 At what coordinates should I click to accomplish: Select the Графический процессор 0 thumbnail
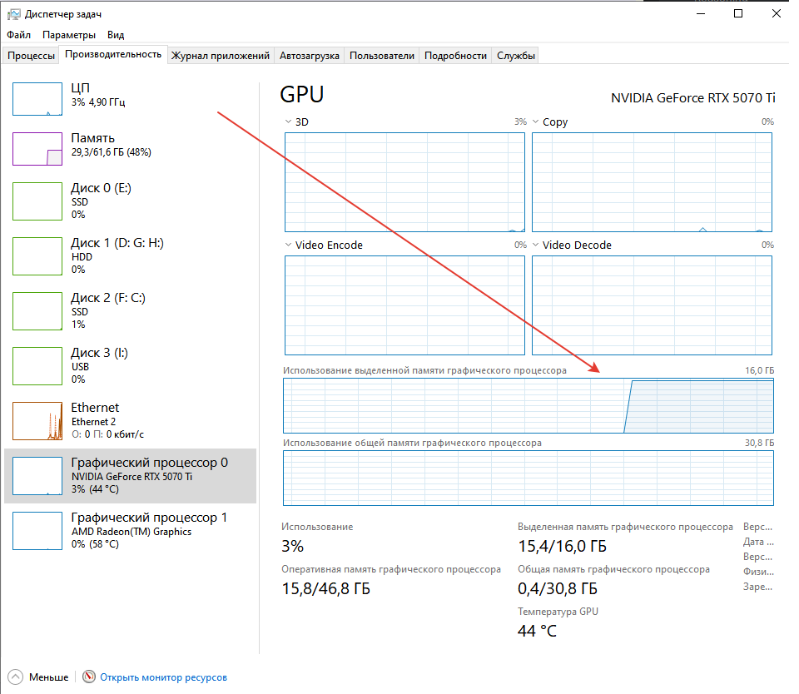pyautogui.click(x=37, y=476)
